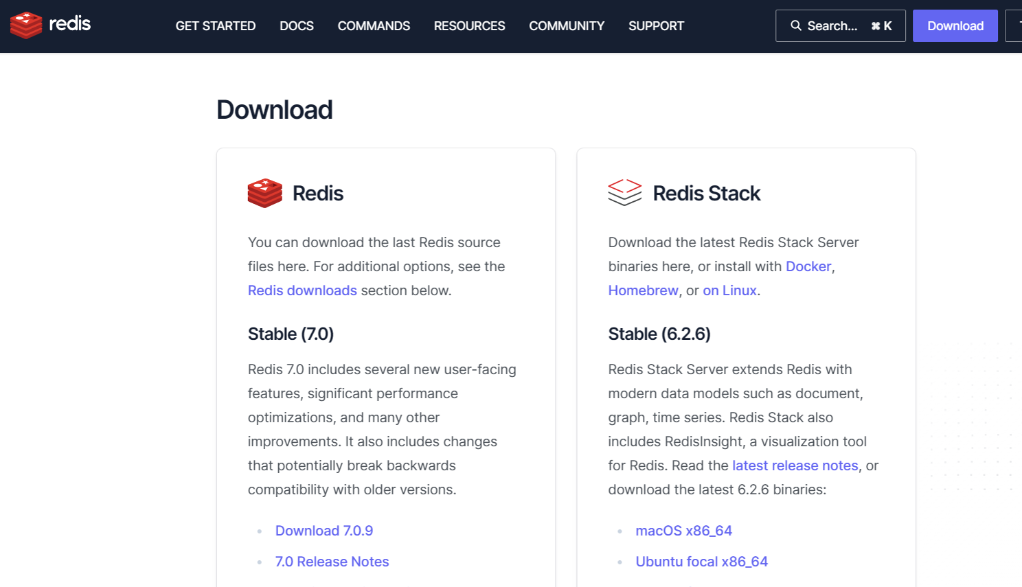Focus the Search field in header
This screenshot has height=587, width=1022.
pos(841,25)
